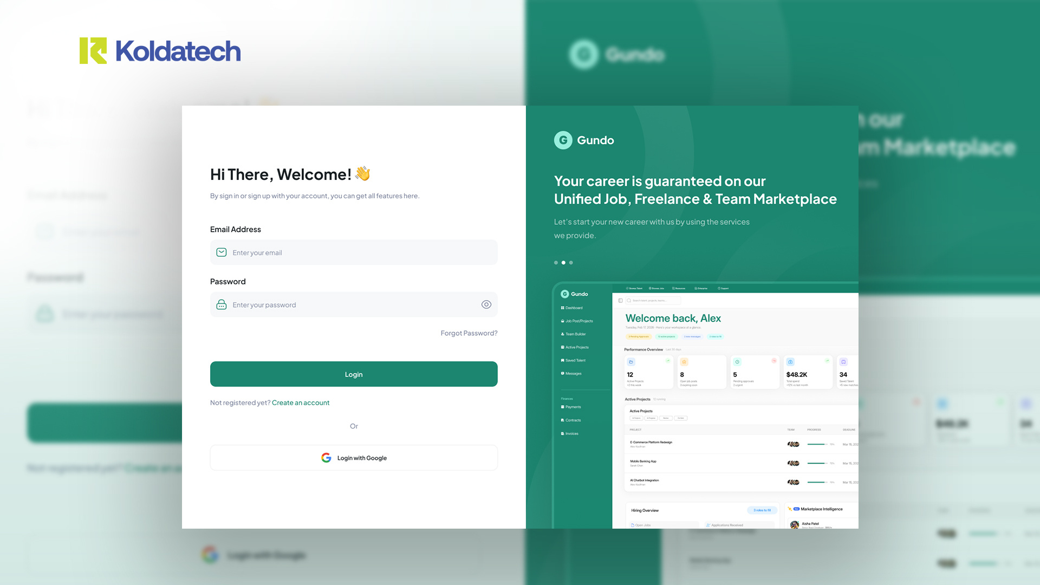Open Team Builder in sidebar
The height and width of the screenshot is (585, 1040).
[574, 334]
